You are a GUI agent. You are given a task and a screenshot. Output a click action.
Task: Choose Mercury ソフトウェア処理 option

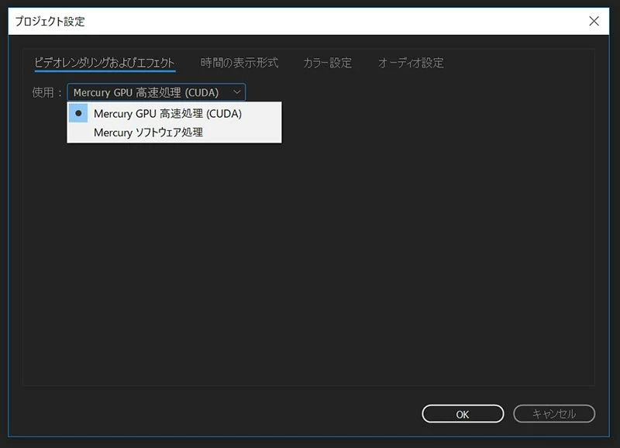(x=174, y=133)
